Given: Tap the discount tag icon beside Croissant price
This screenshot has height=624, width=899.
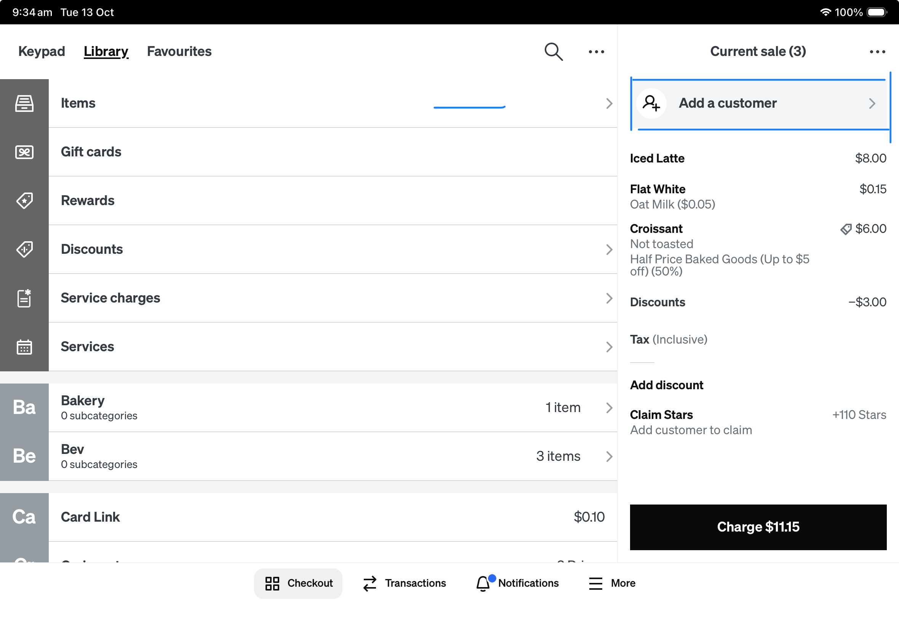Looking at the screenshot, I should [846, 229].
